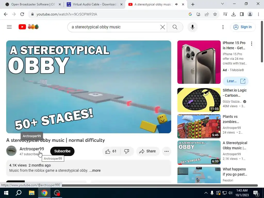Close the Open Broadcaster Software tab
Viewport: 264px width, 198px height.
[x=60, y=4]
